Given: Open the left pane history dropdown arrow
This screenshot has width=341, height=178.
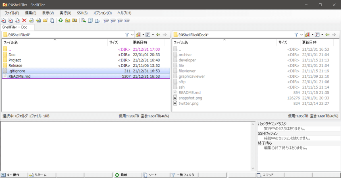Looking at the screenshot, I should click(143, 34).
